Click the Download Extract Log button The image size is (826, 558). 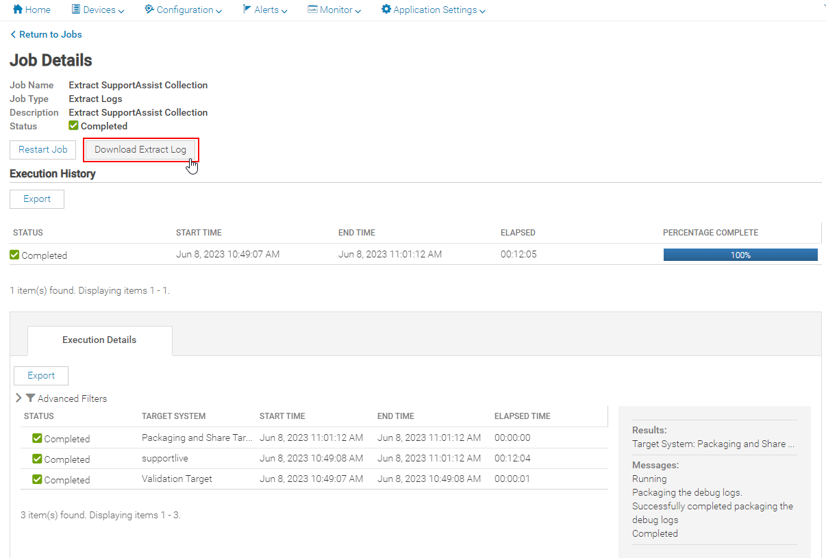click(140, 149)
